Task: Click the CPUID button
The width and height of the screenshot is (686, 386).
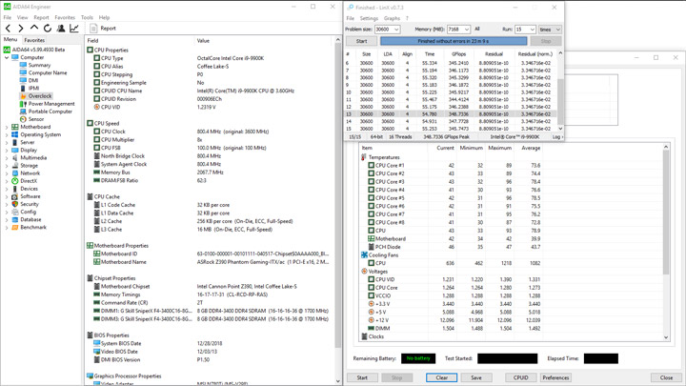Action: [x=520, y=377]
